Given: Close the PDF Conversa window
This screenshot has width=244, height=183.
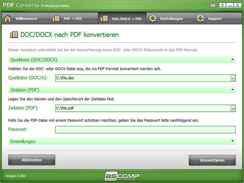Looking at the screenshot, I should click(237, 6).
